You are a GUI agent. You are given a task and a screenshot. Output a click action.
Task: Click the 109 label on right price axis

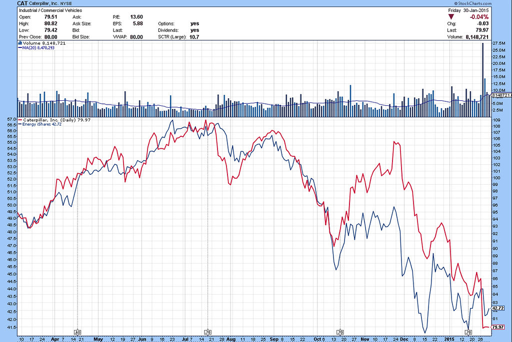pyautogui.click(x=496, y=120)
